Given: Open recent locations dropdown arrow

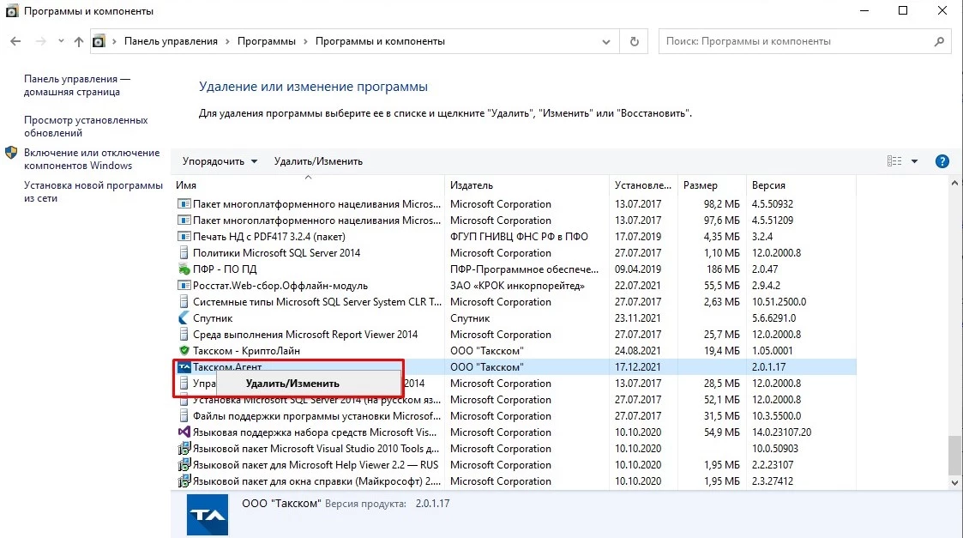Looking at the screenshot, I should [61, 41].
